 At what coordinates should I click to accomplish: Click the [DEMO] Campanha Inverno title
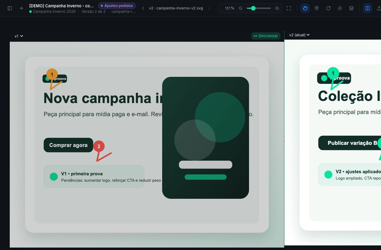[62, 6]
